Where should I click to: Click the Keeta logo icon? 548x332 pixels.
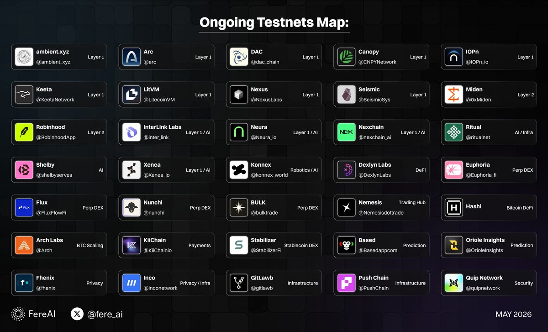(24, 95)
